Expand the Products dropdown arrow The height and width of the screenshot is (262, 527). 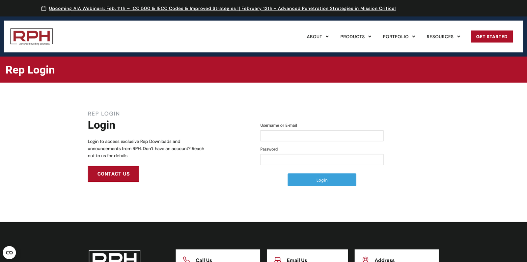(x=370, y=37)
